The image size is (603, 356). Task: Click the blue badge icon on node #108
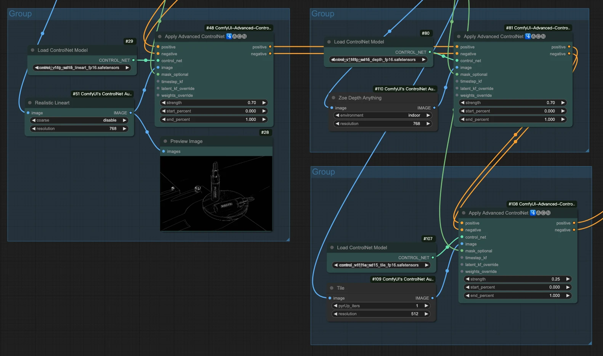tap(533, 212)
